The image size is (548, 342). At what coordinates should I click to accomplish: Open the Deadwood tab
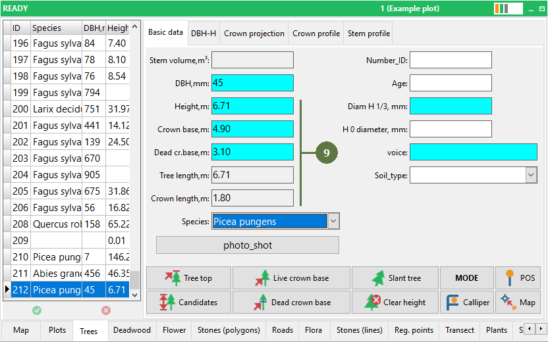tap(132, 330)
